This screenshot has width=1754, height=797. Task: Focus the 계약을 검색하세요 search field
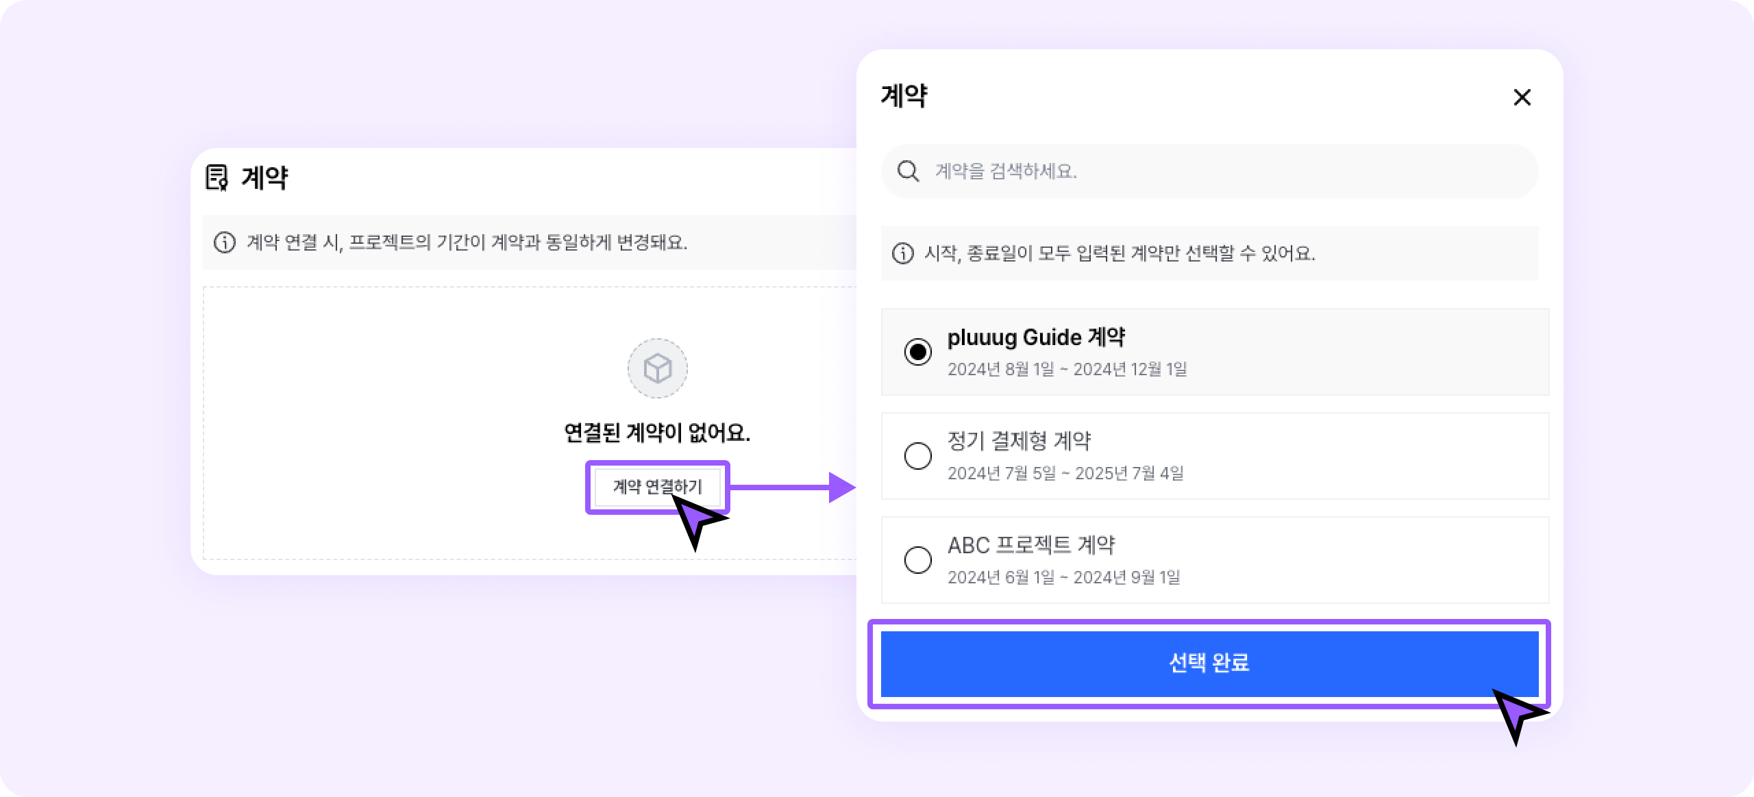point(1220,171)
